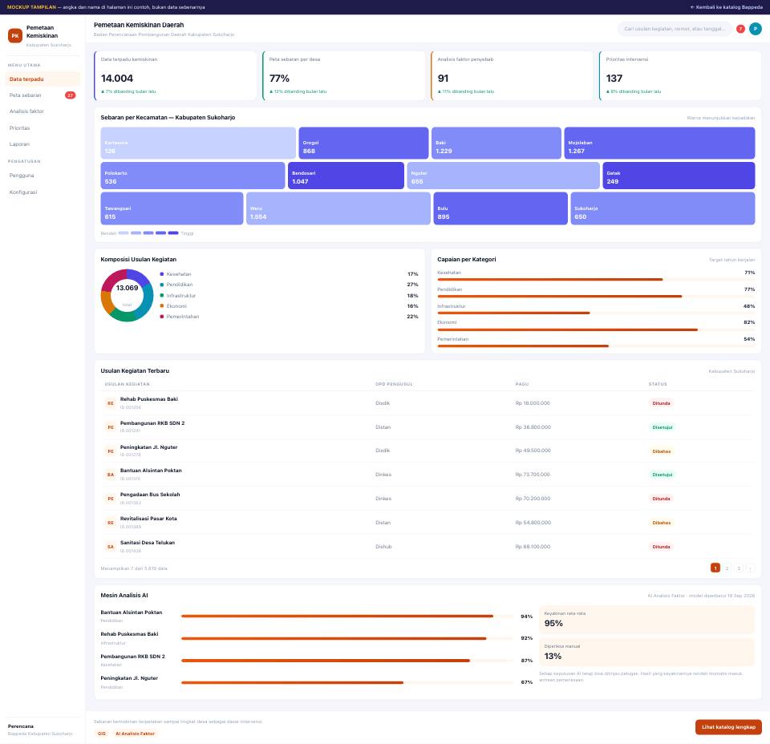Image resolution: width=770 pixels, height=744 pixels.
Task: Select the Bulu 895 treemap tile
Action: coord(500,208)
